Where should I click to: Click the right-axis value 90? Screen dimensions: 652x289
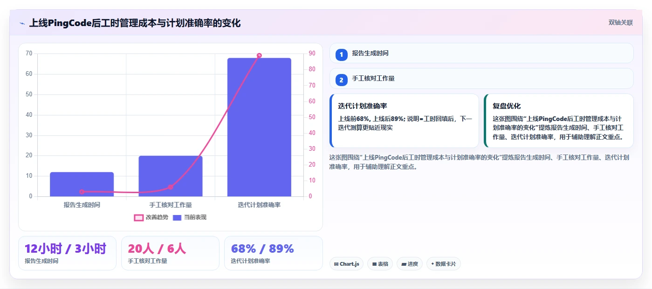[x=312, y=54]
